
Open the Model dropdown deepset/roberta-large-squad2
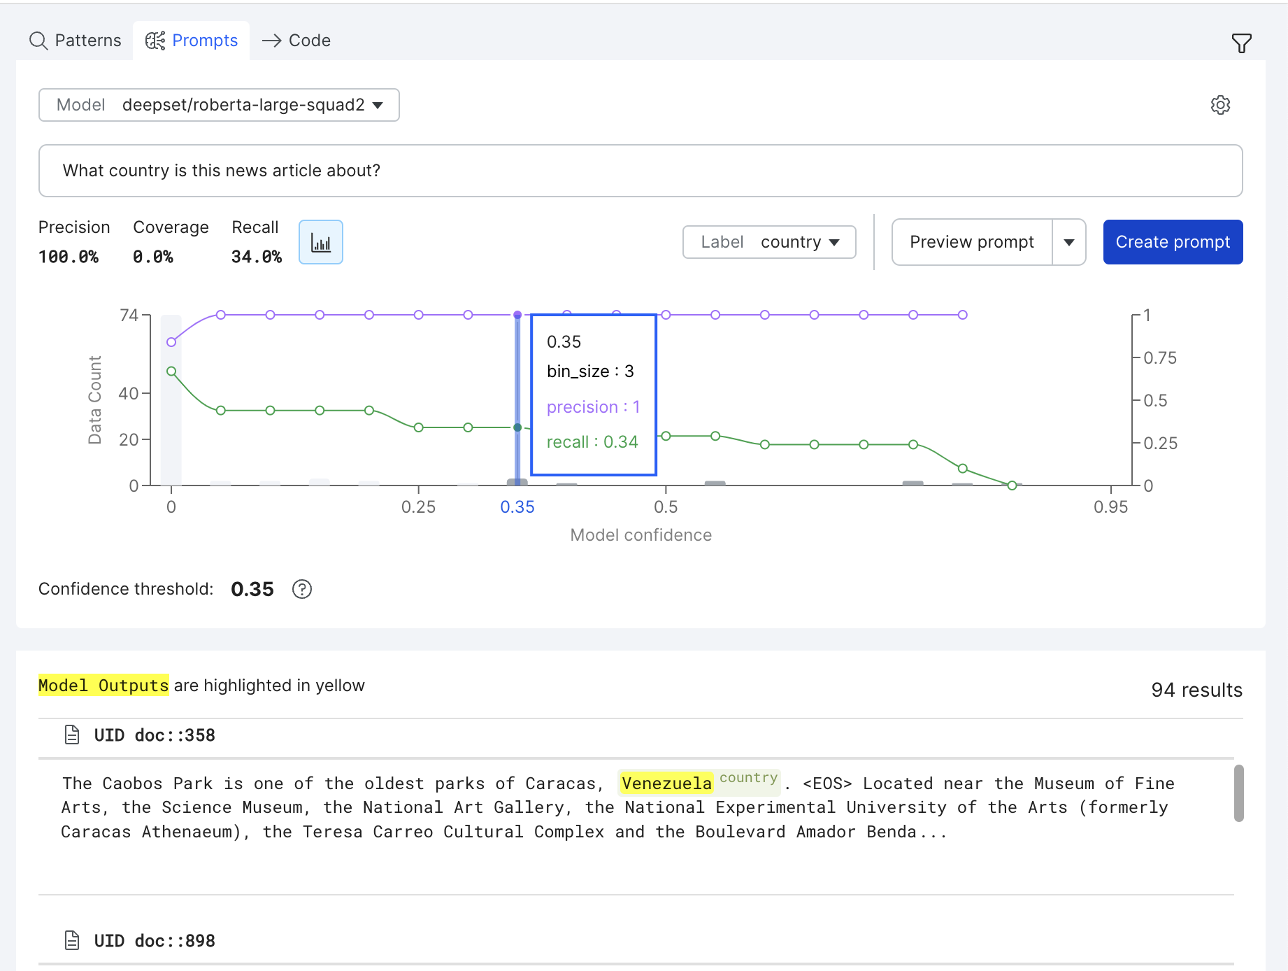pos(219,105)
